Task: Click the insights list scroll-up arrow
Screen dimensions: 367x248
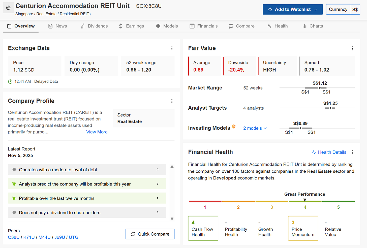Action: tap(172, 167)
